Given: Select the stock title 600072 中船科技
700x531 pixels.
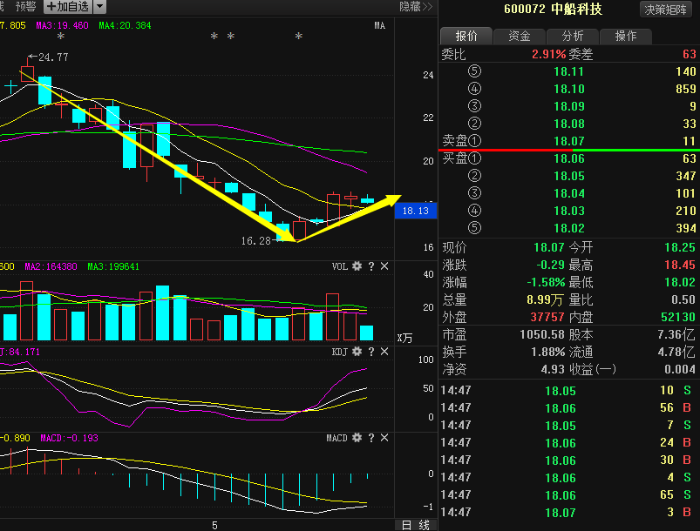Looking at the screenshot, I should click(553, 9).
